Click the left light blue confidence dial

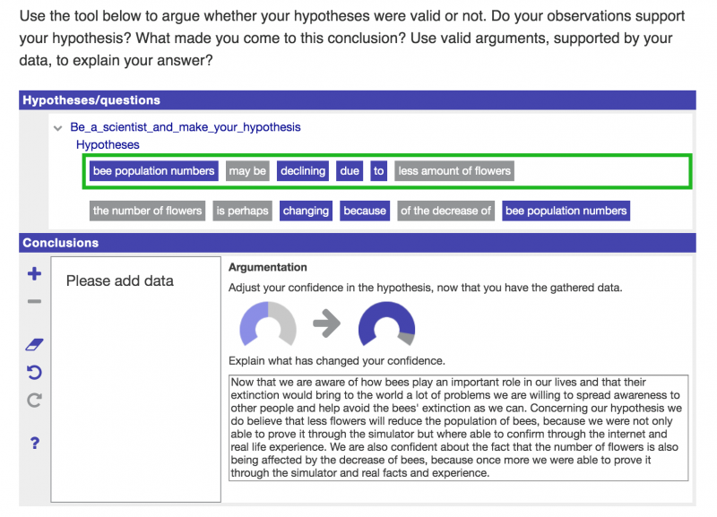[267, 324]
